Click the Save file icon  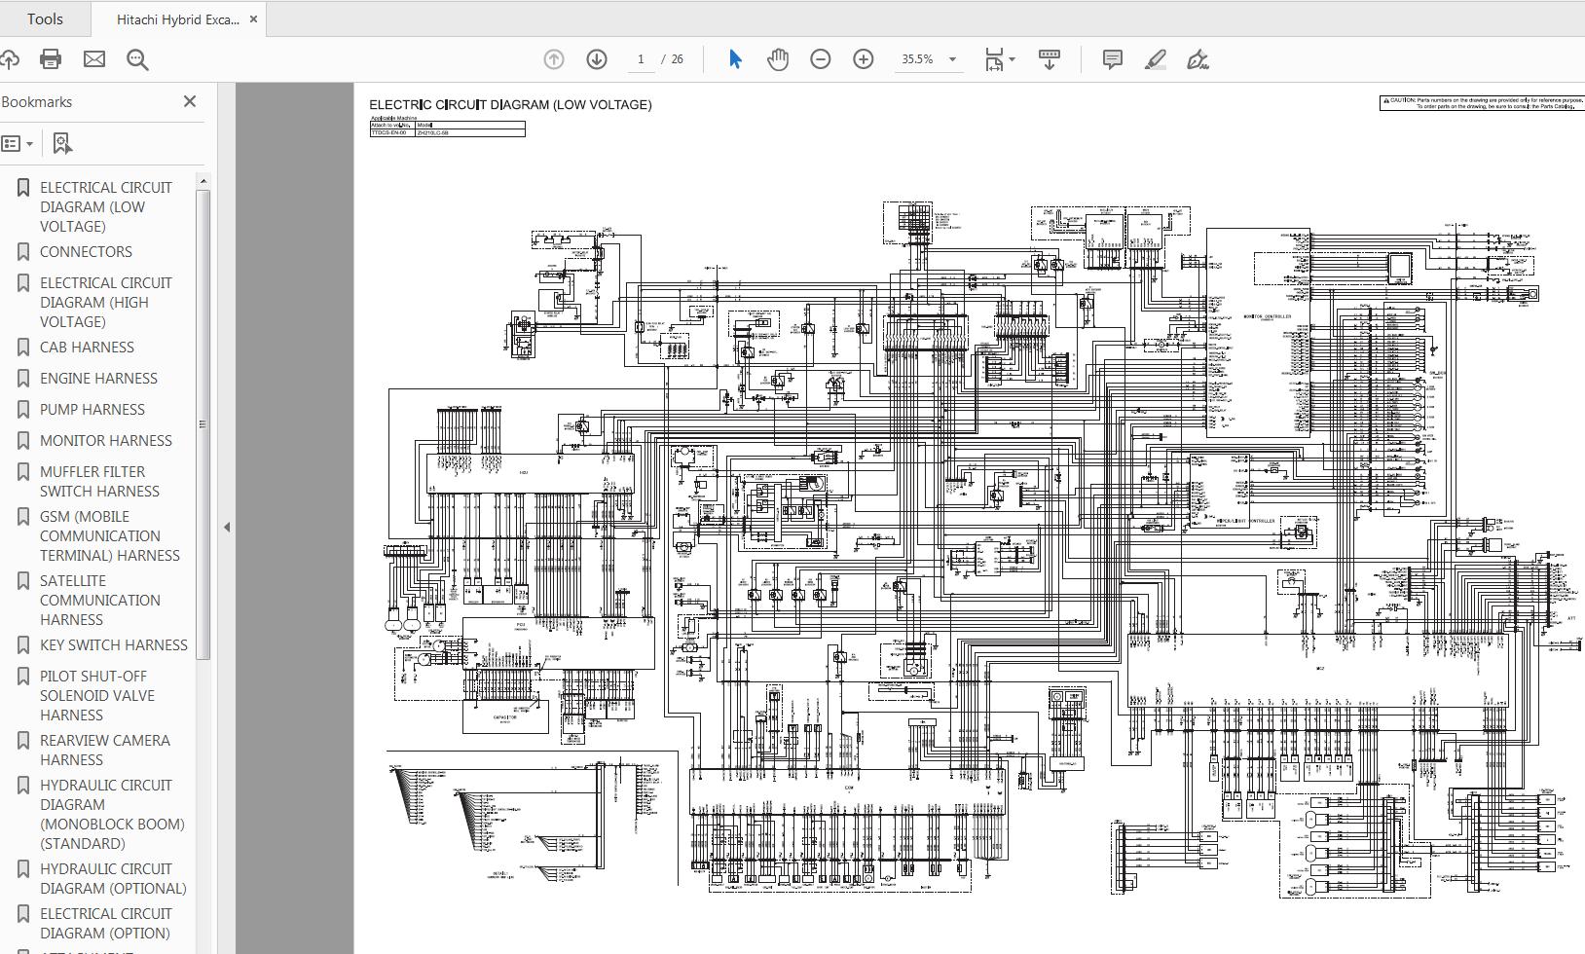point(10,59)
